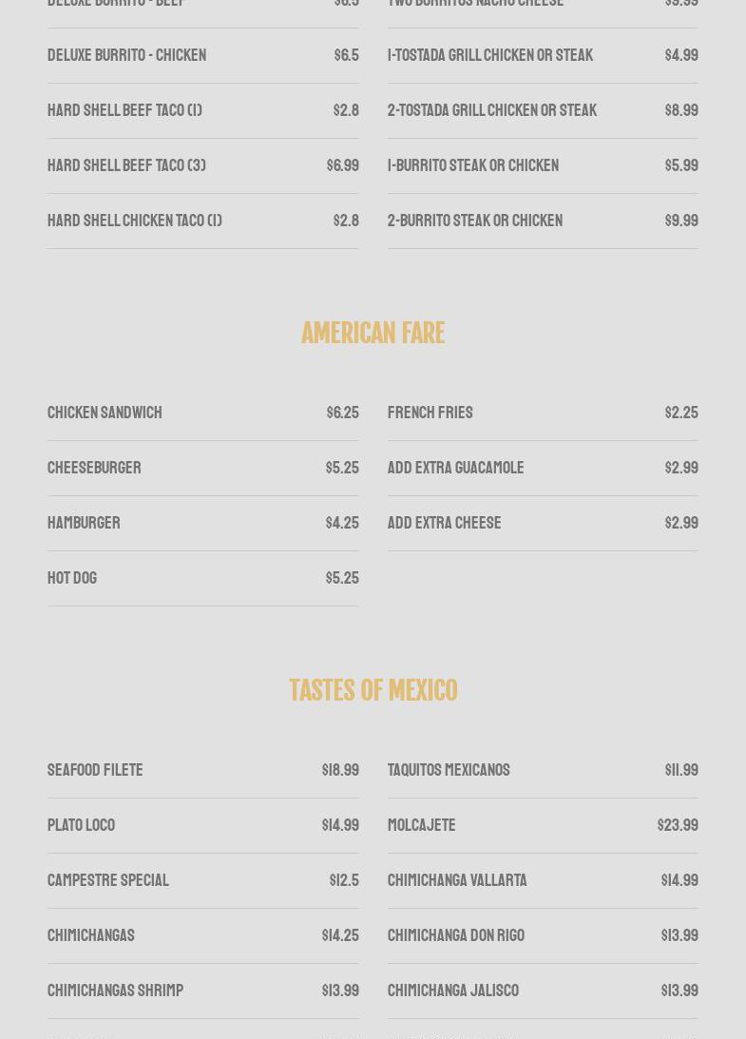Click Add Extra Guacamole option
Screen dimensions: 746x1039
(x=455, y=468)
